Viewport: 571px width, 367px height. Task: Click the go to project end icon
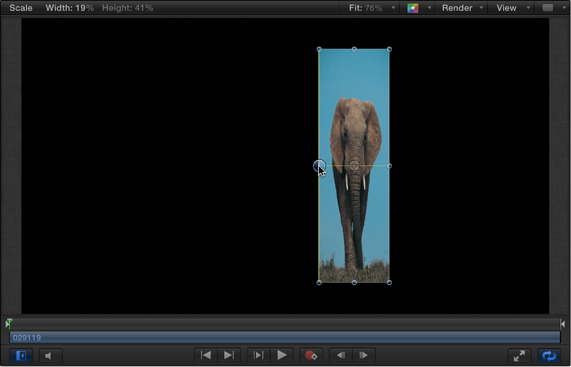pyautogui.click(x=228, y=355)
